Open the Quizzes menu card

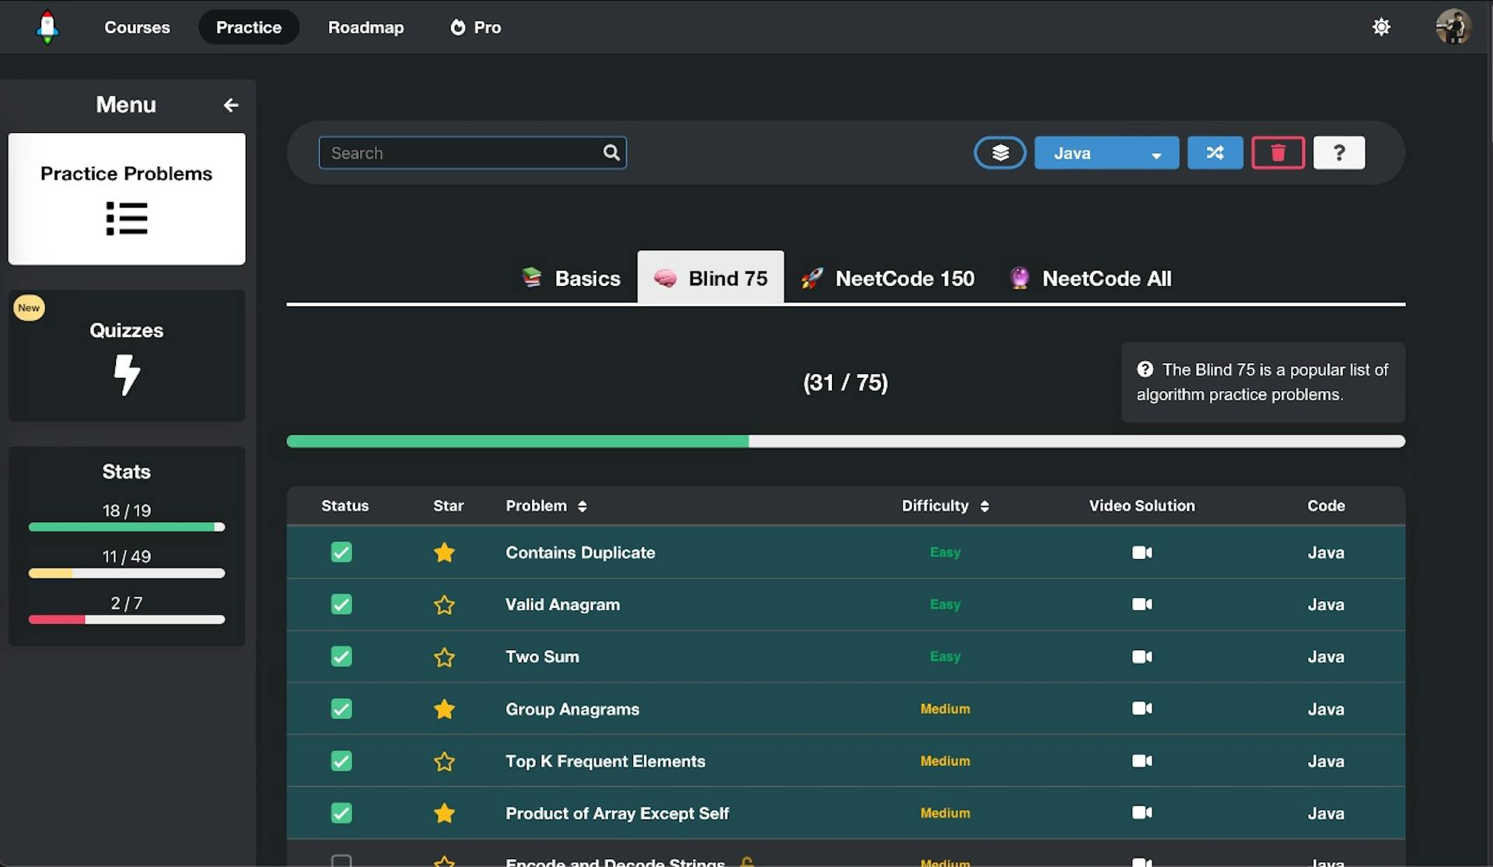tap(127, 355)
